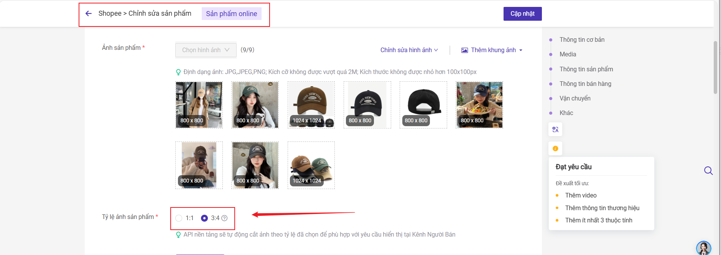Click the picture icon beside Thêm khung ảnh
The image size is (721, 255).
[464, 50]
